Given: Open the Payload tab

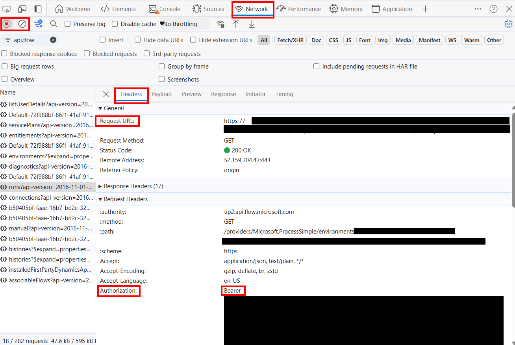Looking at the screenshot, I should pyautogui.click(x=161, y=94).
